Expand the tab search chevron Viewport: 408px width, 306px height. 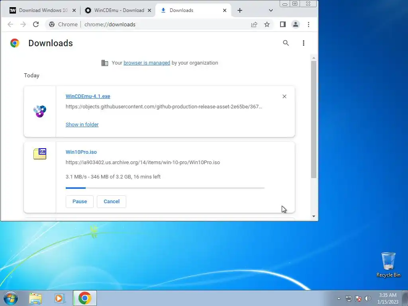(271, 10)
